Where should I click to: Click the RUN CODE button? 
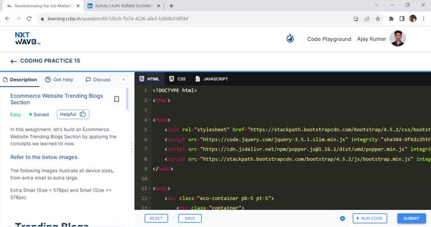tap(370, 218)
